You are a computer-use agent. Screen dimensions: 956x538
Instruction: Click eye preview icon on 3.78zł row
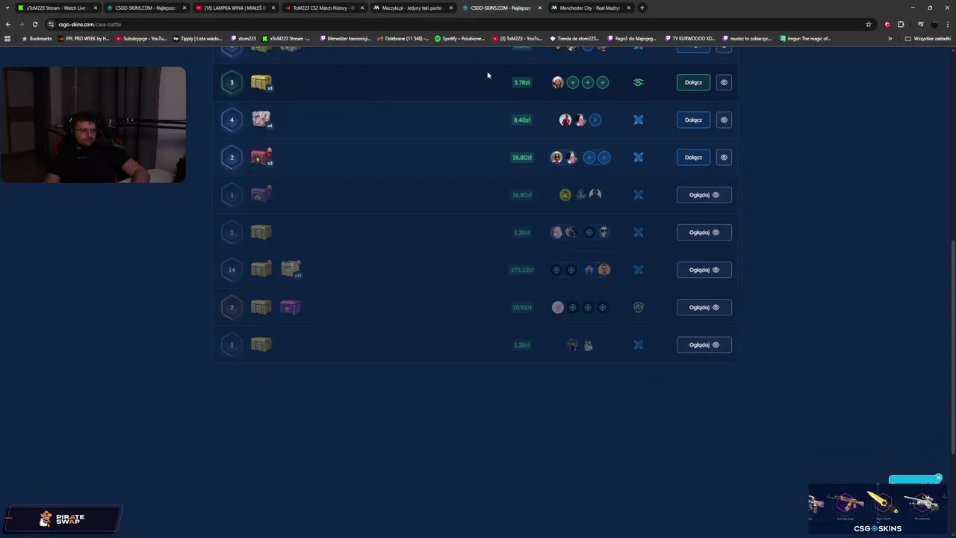[724, 82]
